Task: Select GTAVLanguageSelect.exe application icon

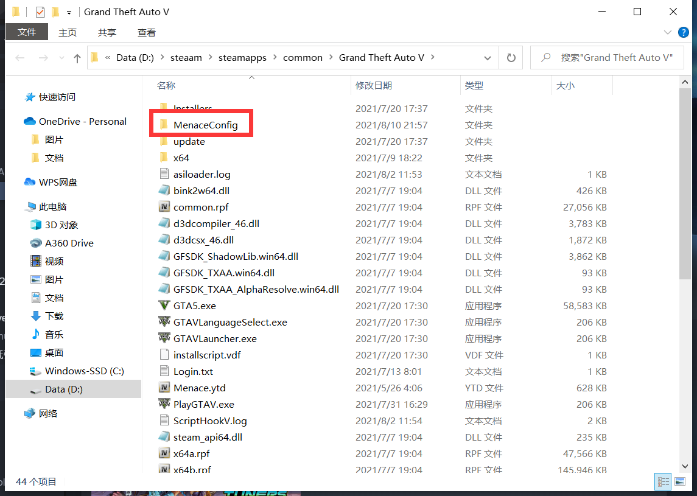Action: point(164,322)
